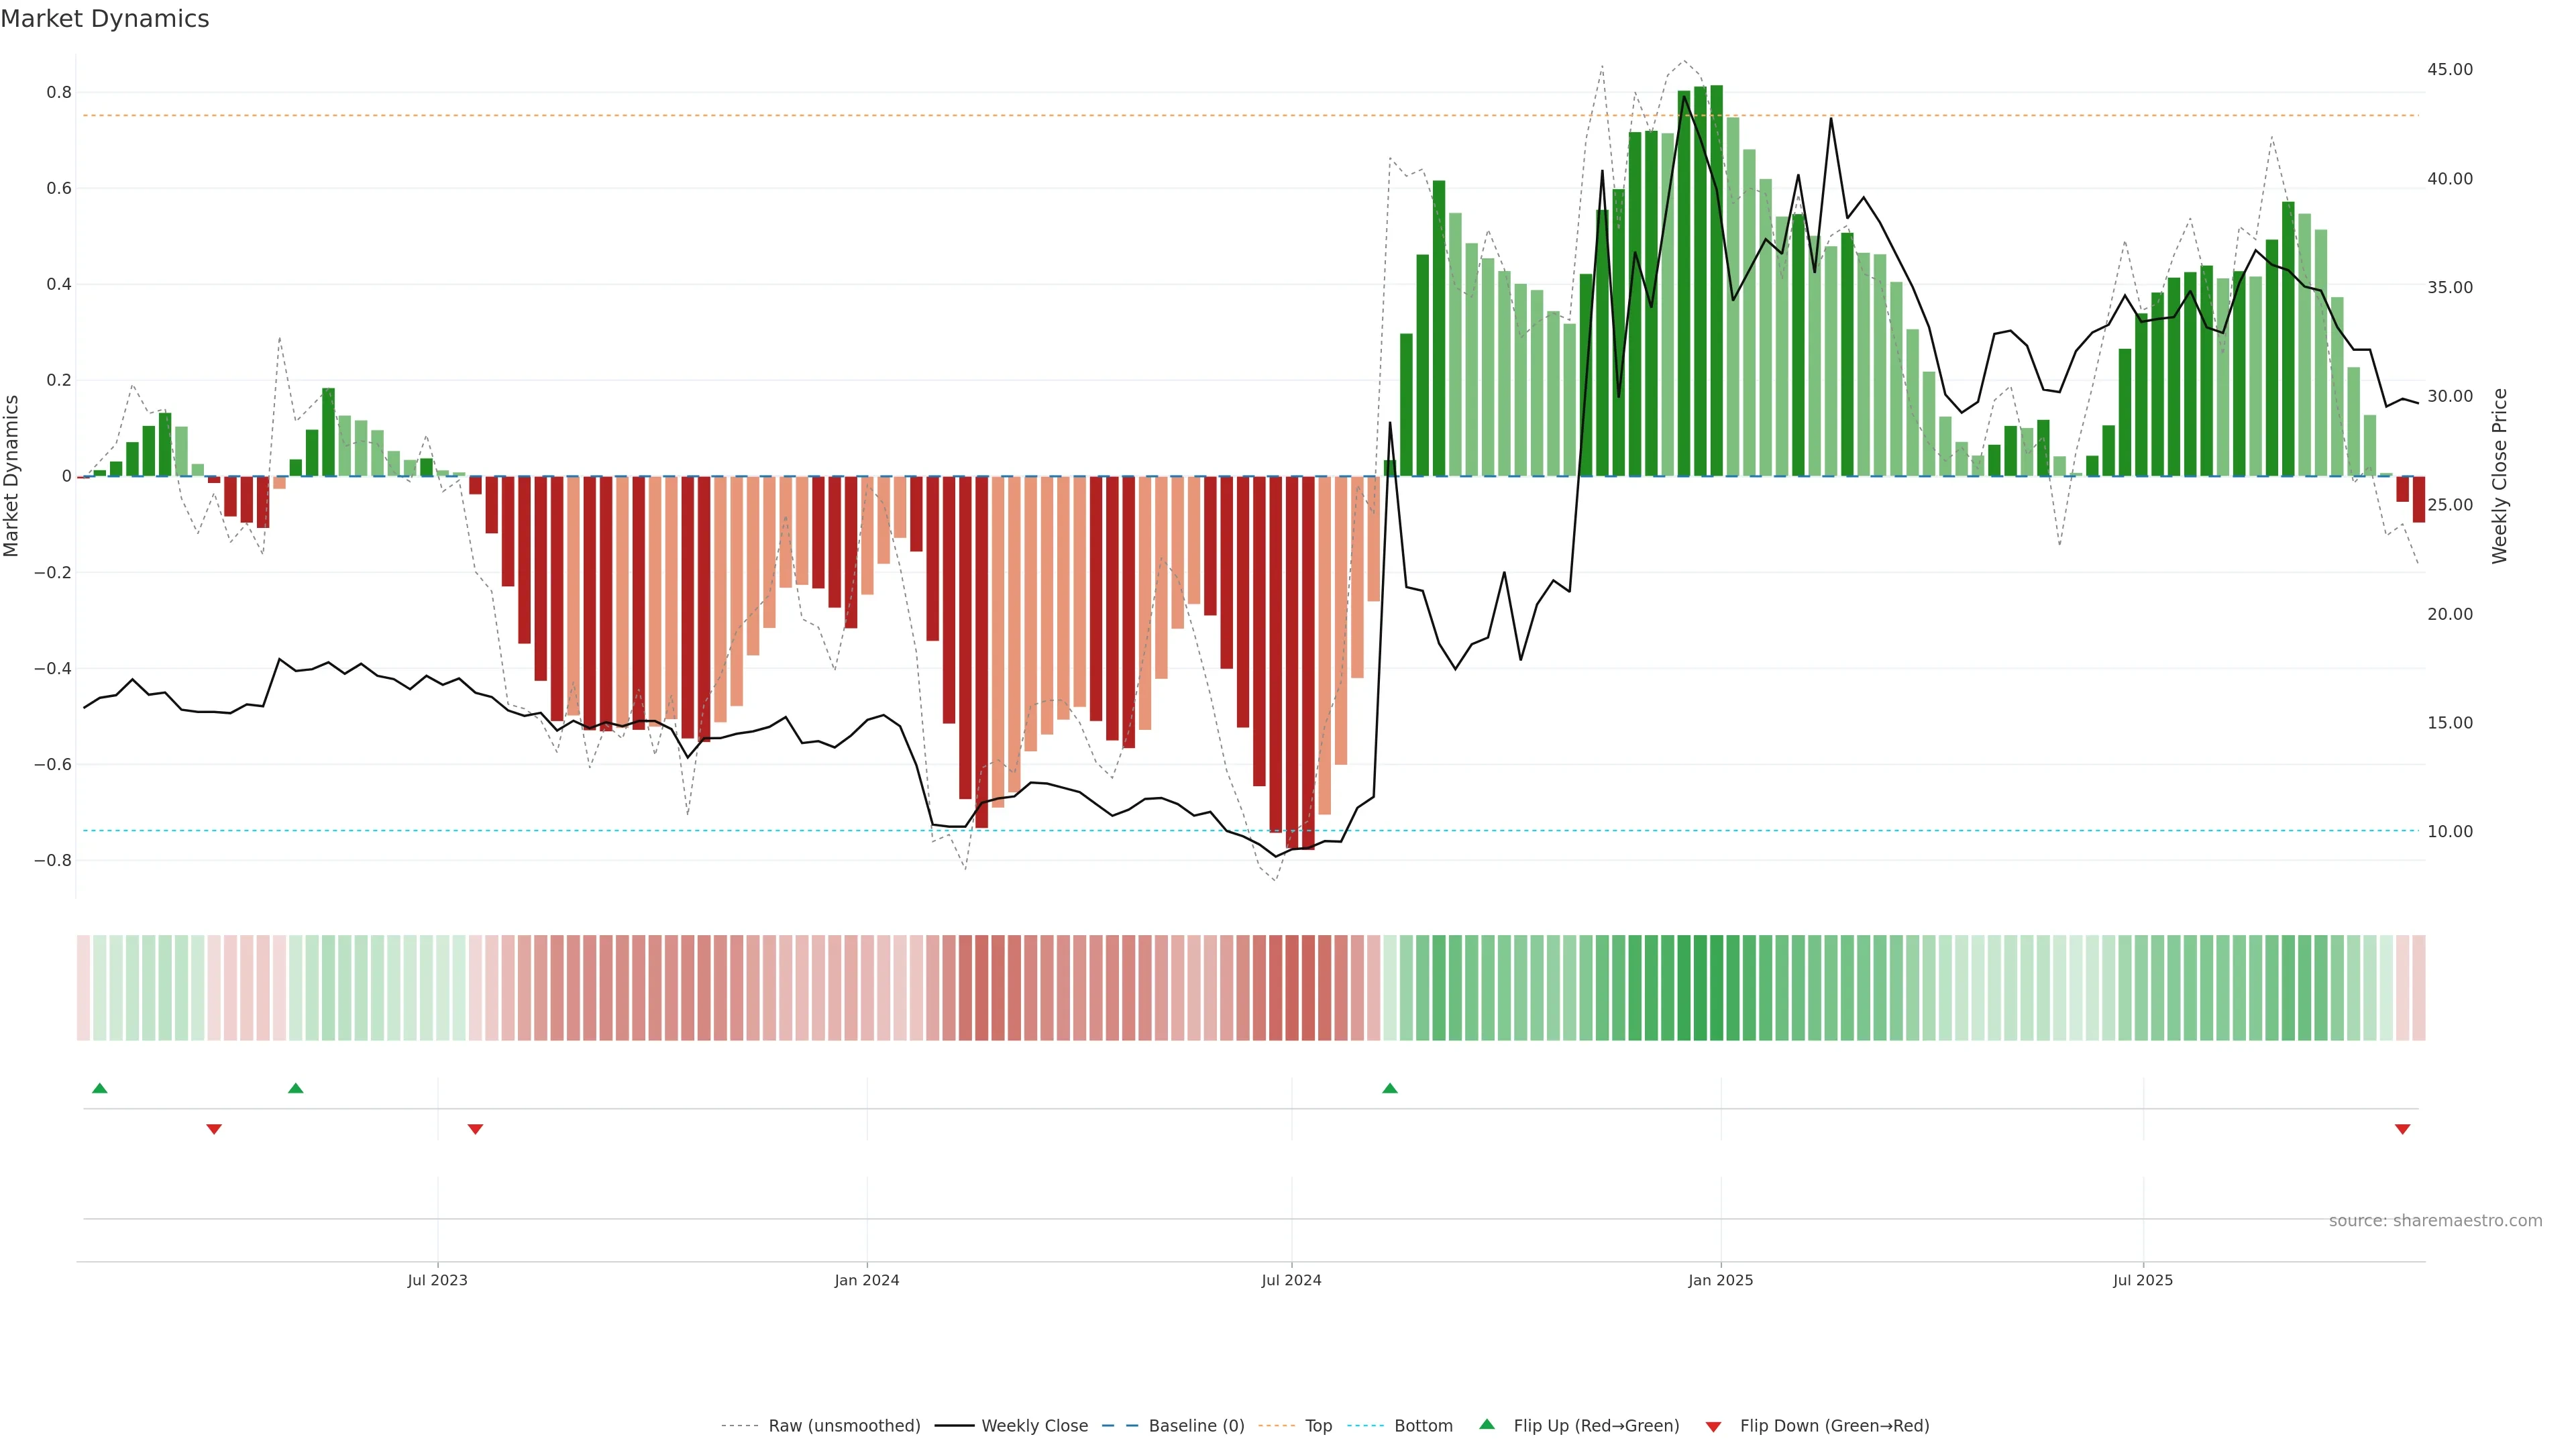
Task: Click the Flip Up green triangle legend icon
Action: (x=1487, y=1424)
